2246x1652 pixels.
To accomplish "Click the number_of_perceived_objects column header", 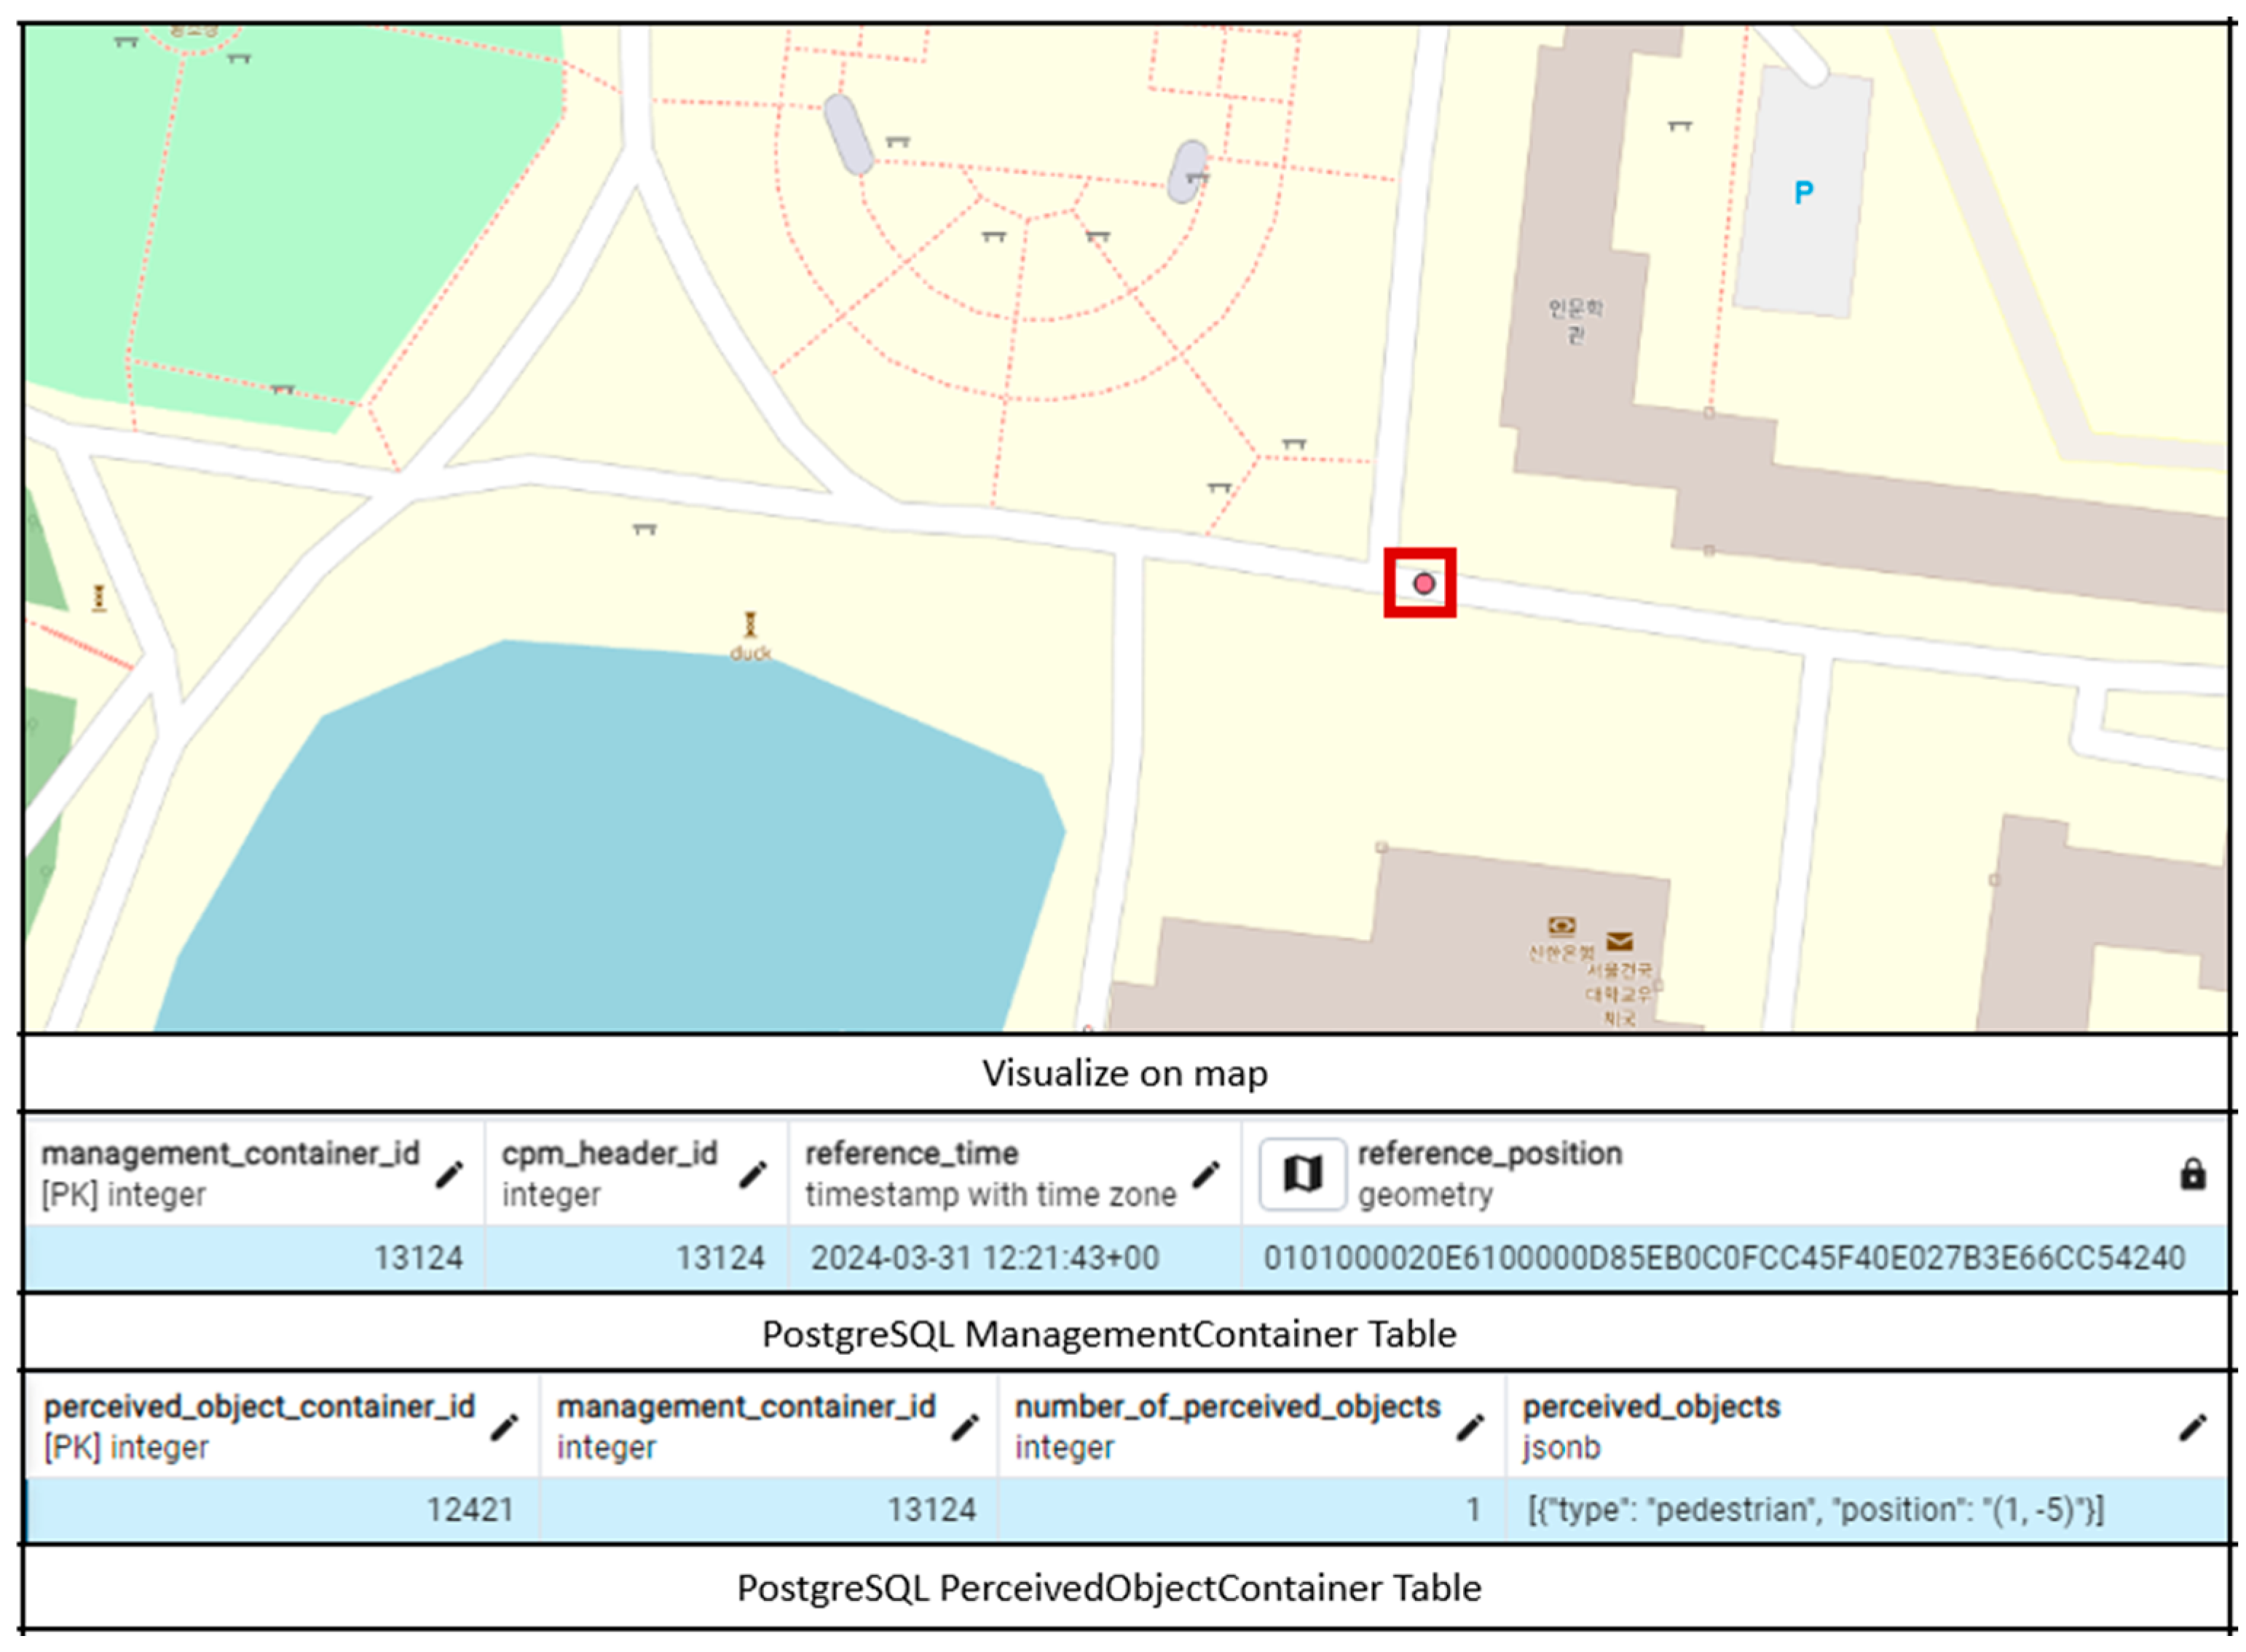I will pos(1227,1407).
